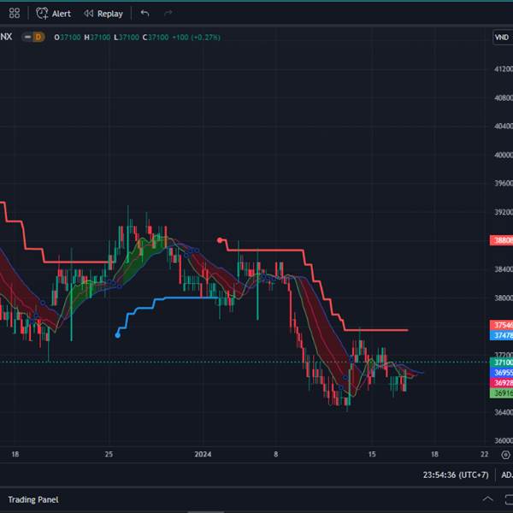This screenshot has height=513, width=513.
Task: Click the +100 (+0.27%) change value
Action: (197, 38)
